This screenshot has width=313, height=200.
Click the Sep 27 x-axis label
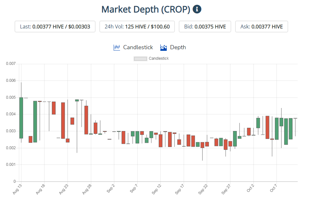(x=226, y=189)
